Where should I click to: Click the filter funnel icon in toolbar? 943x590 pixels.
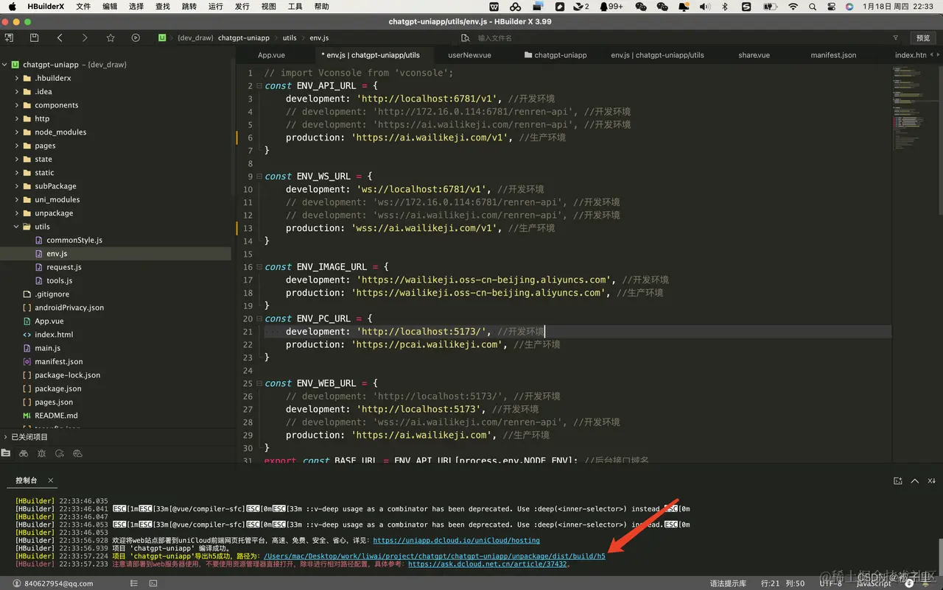click(896, 38)
